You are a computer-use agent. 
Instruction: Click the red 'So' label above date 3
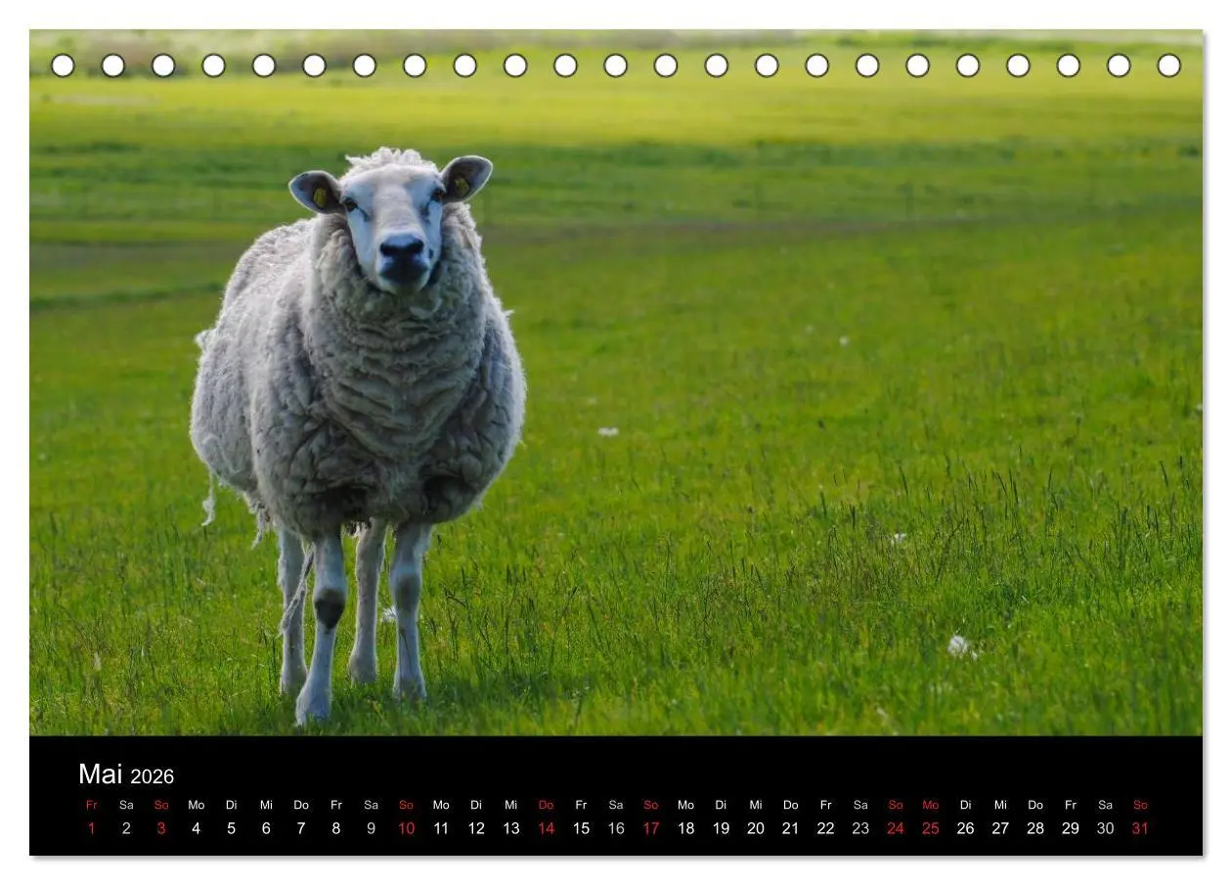[161, 806]
